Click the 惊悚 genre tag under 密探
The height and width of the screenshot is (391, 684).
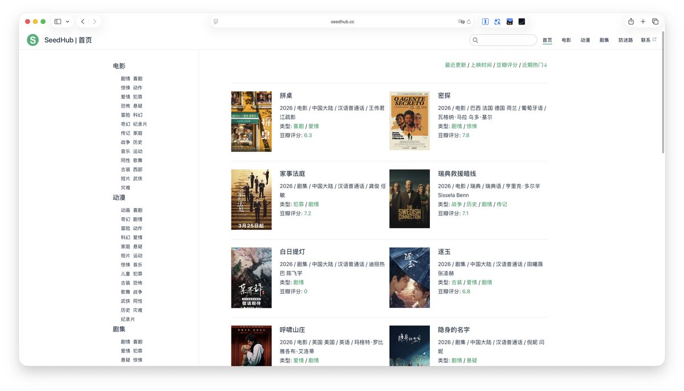coord(472,126)
